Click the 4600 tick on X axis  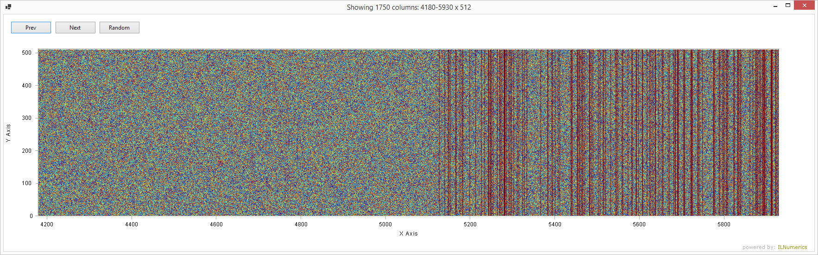point(216,224)
